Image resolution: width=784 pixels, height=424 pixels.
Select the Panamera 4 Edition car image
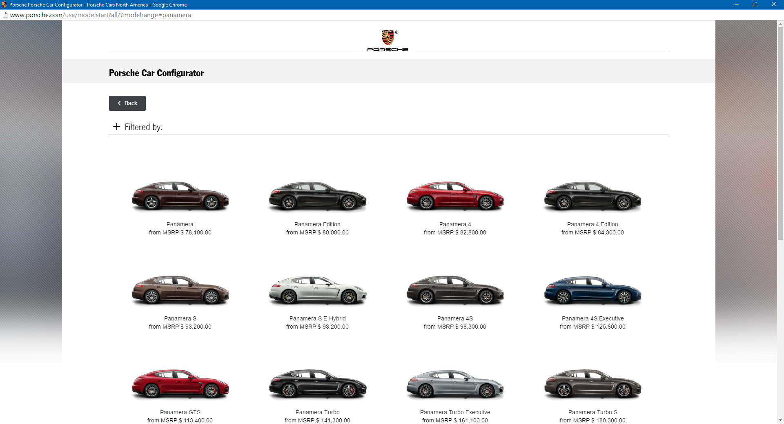(592, 196)
